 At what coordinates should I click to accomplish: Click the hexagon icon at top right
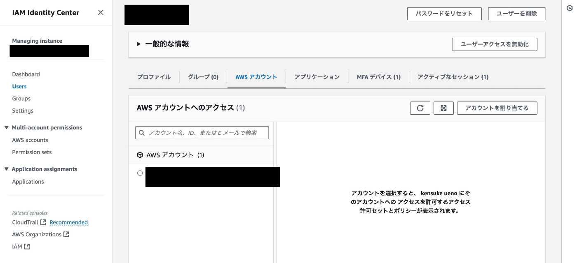(570, 8)
